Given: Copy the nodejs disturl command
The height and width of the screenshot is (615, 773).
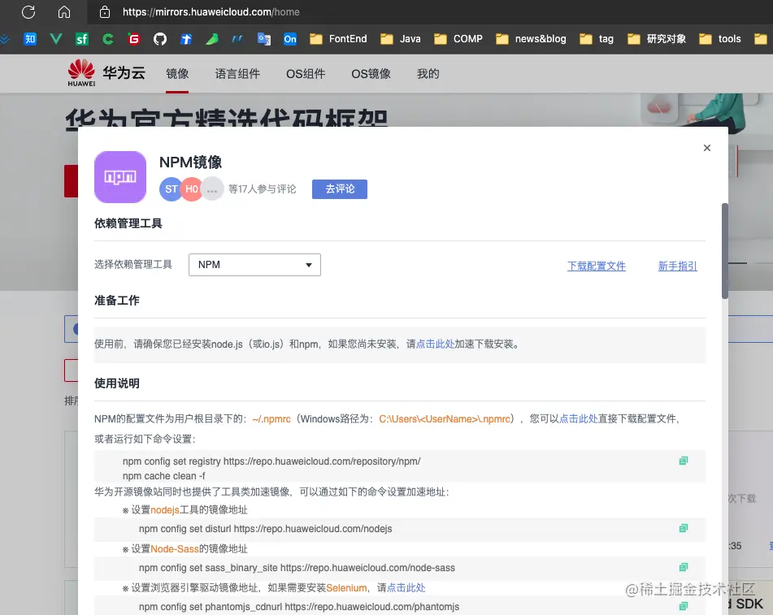Looking at the screenshot, I should click(683, 527).
